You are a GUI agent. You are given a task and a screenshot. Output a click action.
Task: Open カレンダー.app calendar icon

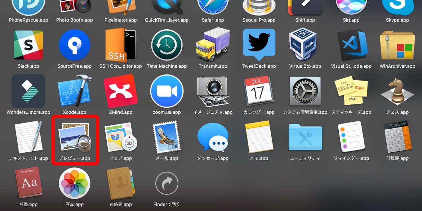tap(259, 91)
